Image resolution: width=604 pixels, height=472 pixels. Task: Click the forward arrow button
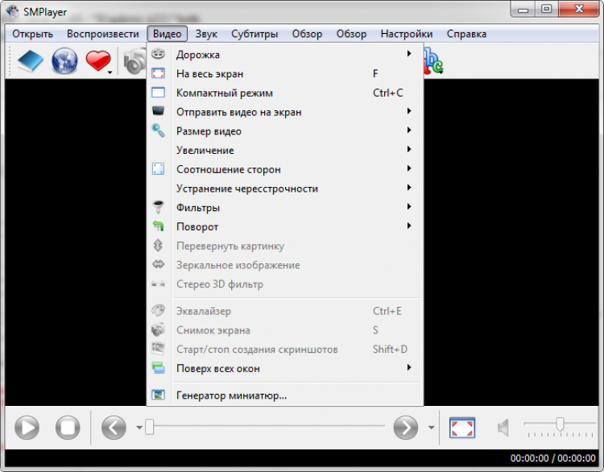(x=406, y=428)
